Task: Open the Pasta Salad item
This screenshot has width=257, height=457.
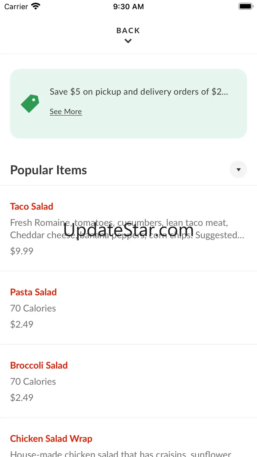Action: [33, 292]
